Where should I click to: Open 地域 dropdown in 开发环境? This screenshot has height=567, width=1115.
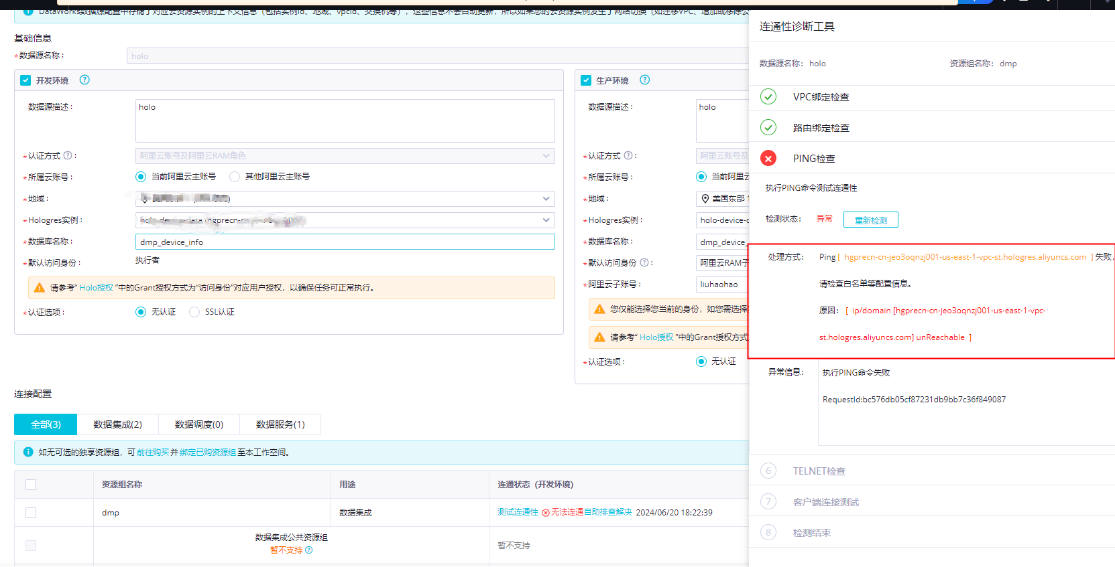pyautogui.click(x=345, y=199)
